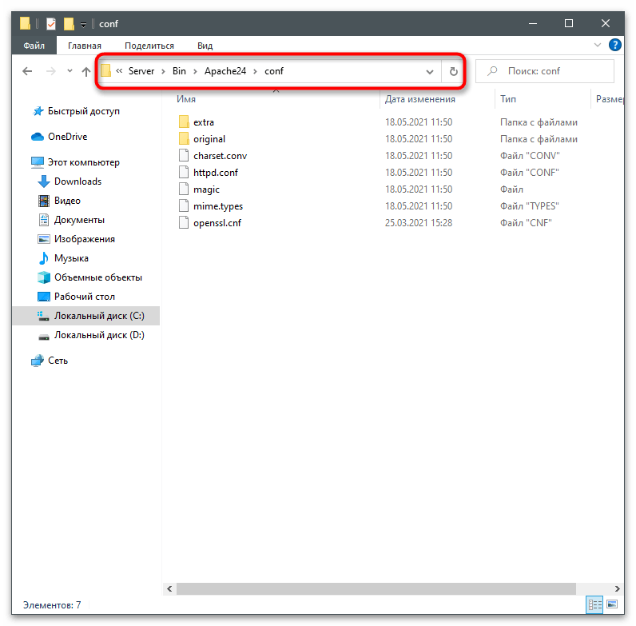Screen dimensions: 636x626
Task: Expand subfolders arrow after Server breadcrumb
Action: pos(163,72)
